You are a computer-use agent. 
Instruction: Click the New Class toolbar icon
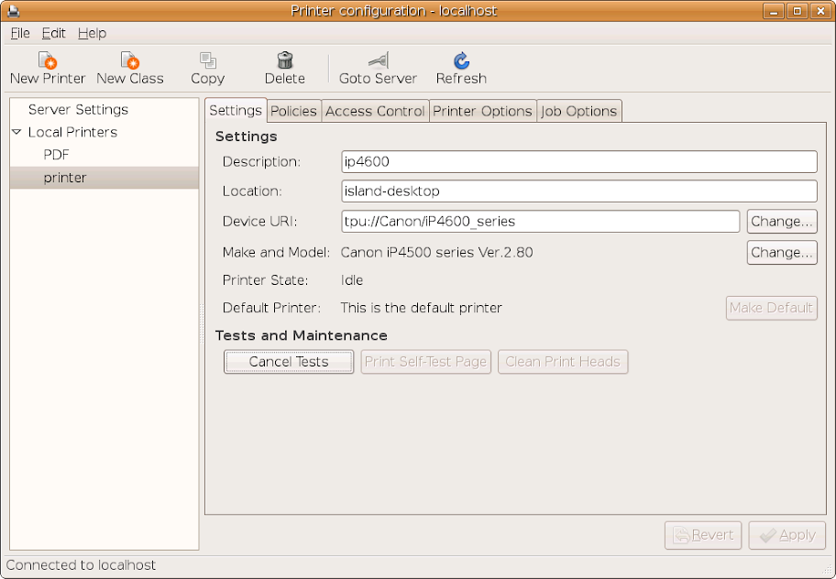(x=129, y=61)
